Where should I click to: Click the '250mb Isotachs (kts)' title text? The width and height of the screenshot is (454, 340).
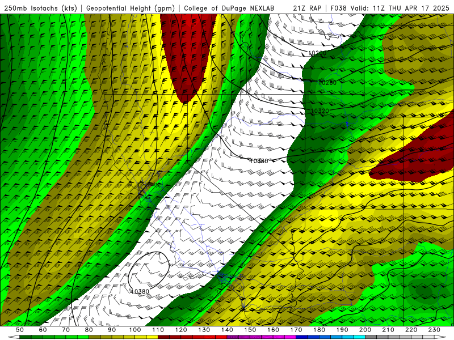(40, 8)
